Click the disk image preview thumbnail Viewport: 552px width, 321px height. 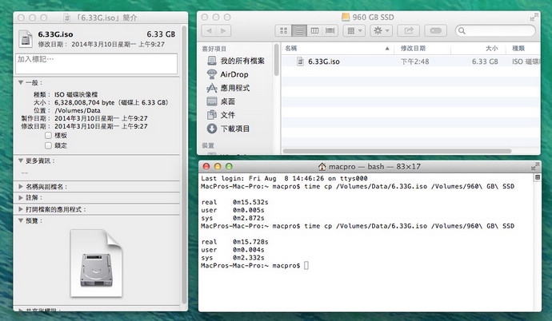(x=96, y=263)
